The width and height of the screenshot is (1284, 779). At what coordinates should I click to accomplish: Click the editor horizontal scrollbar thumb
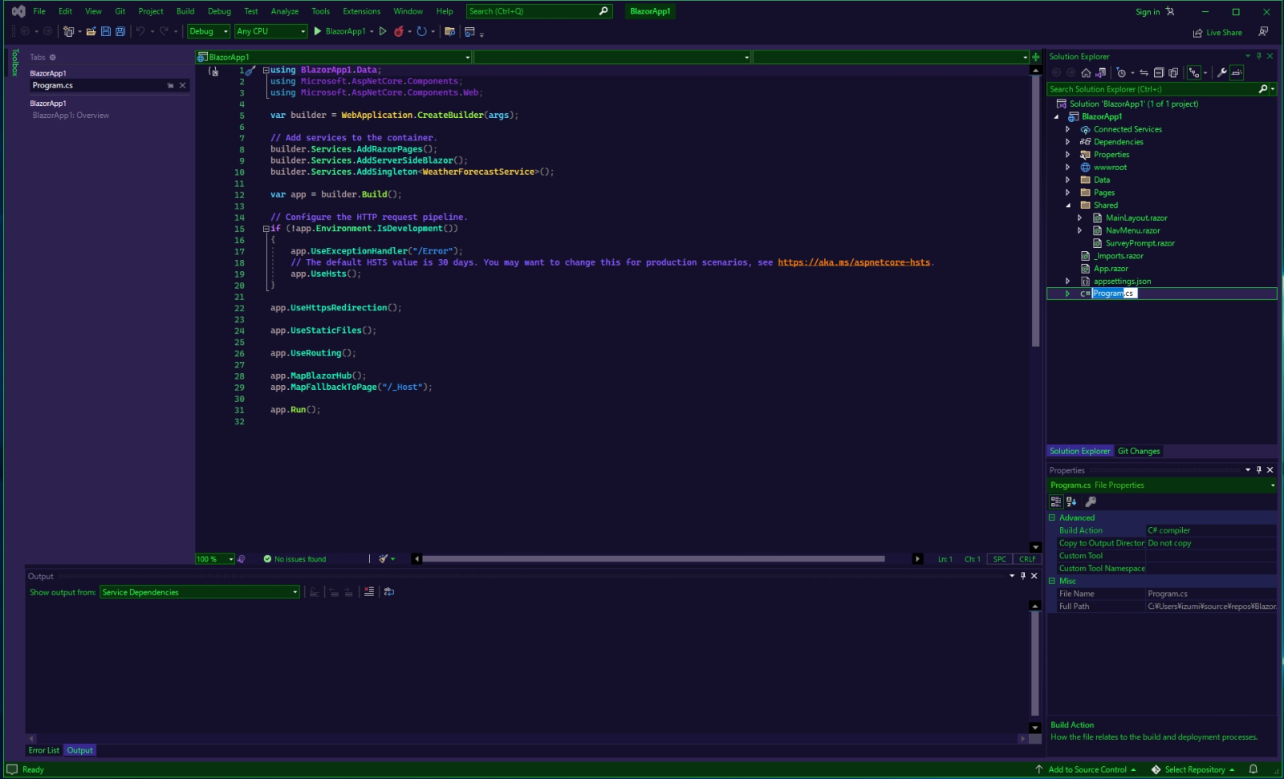[x=654, y=559]
